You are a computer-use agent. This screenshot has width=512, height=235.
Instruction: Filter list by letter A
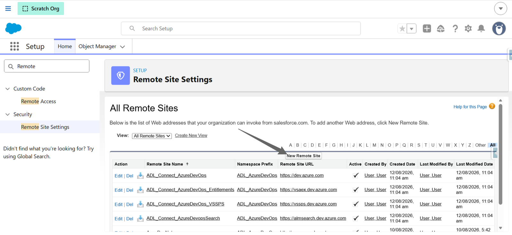(291, 145)
